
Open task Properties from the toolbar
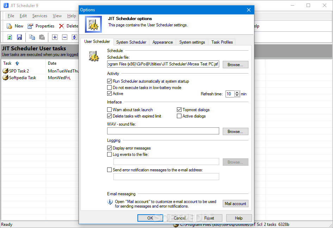[41, 26]
